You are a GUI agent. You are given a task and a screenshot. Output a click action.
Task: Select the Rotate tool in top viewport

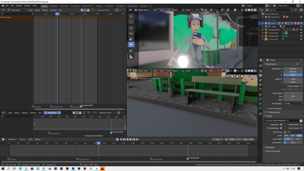tap(131, 33)
